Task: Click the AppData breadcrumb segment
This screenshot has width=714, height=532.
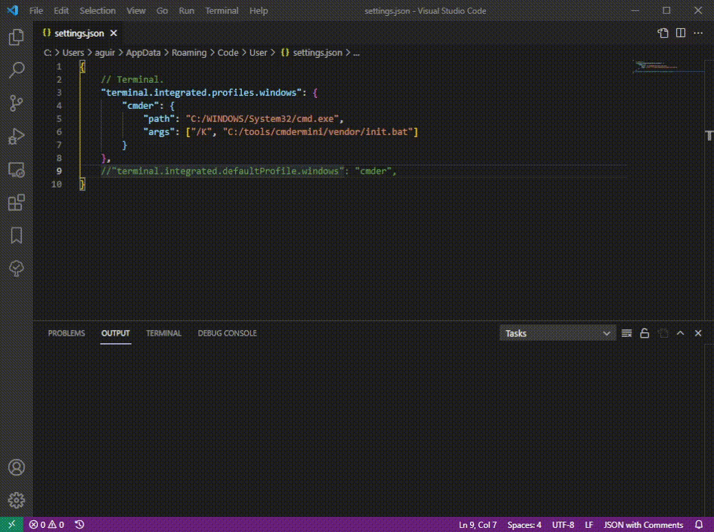Action: coord(143,53)
